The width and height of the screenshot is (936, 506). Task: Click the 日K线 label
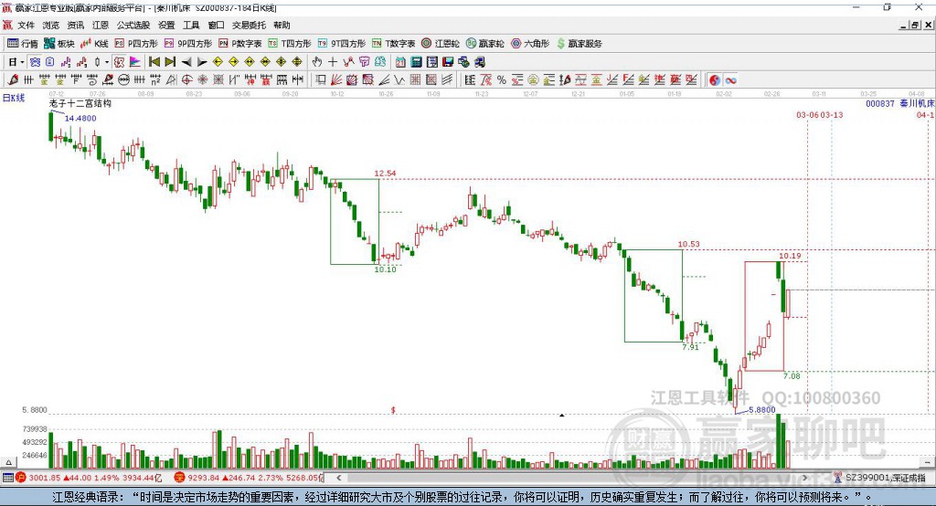14,97
